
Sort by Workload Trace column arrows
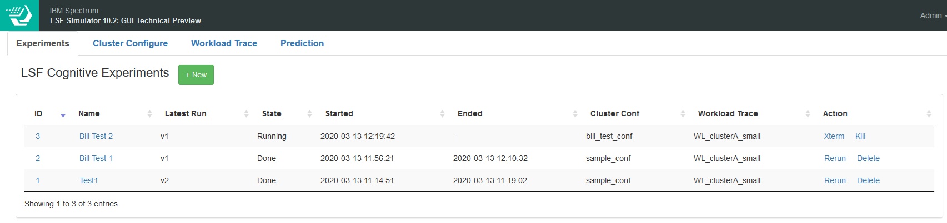click(x=808, y=113)
